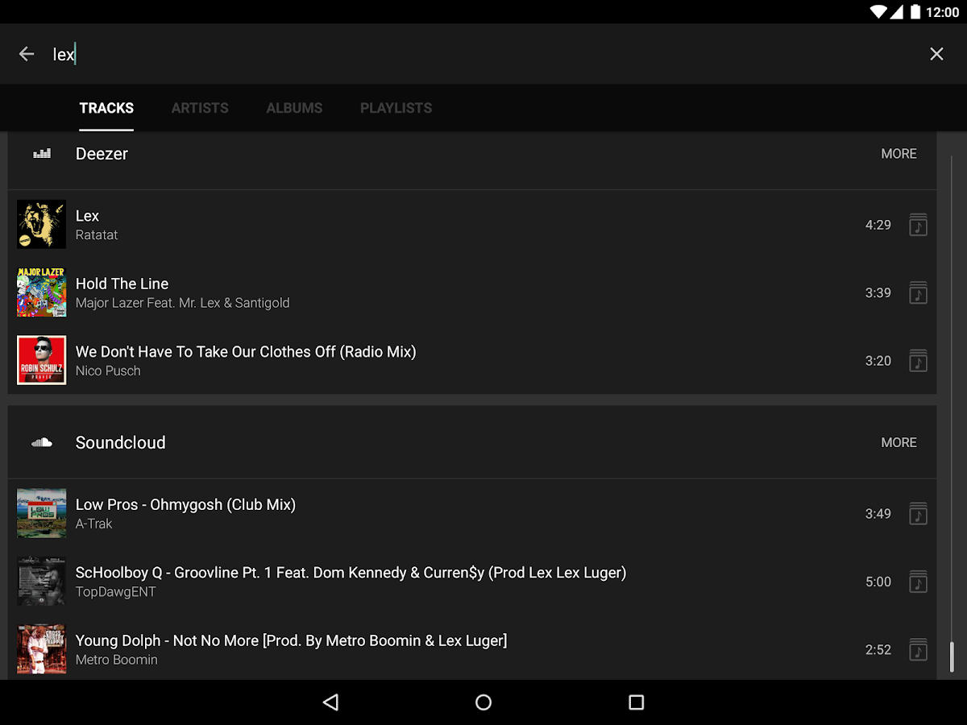Play 'ScHoolboy Q - Groovline Pt. 1' track

pos(351,573)
